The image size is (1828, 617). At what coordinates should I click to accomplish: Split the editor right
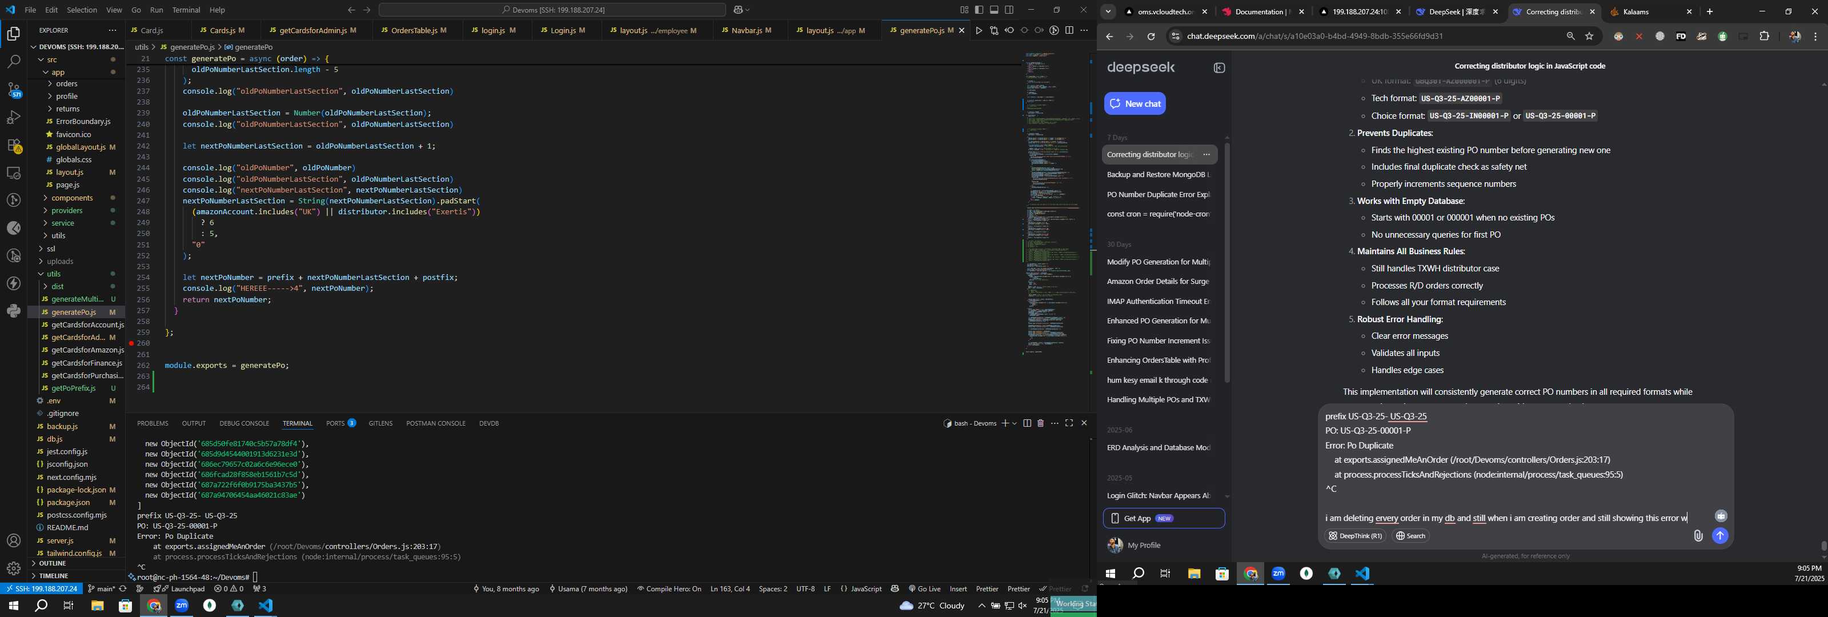point(1069,30)
